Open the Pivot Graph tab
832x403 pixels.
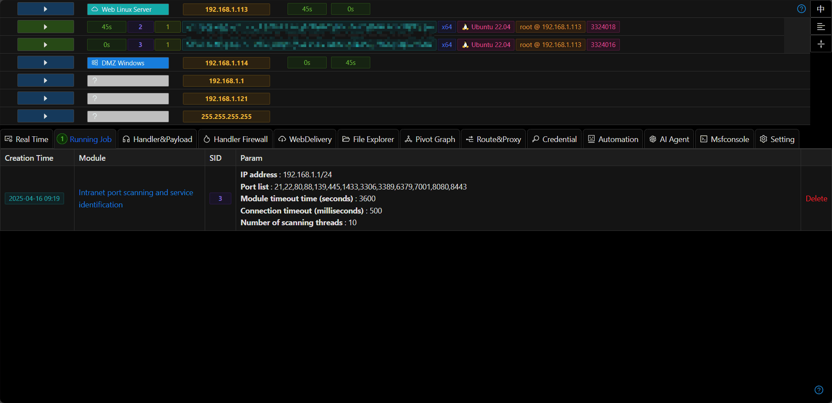point(430,139)
